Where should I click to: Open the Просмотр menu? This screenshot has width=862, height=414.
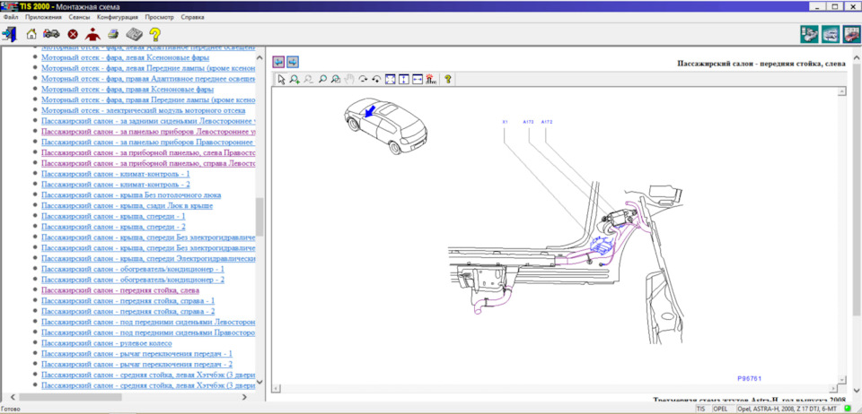coord(160,17)
